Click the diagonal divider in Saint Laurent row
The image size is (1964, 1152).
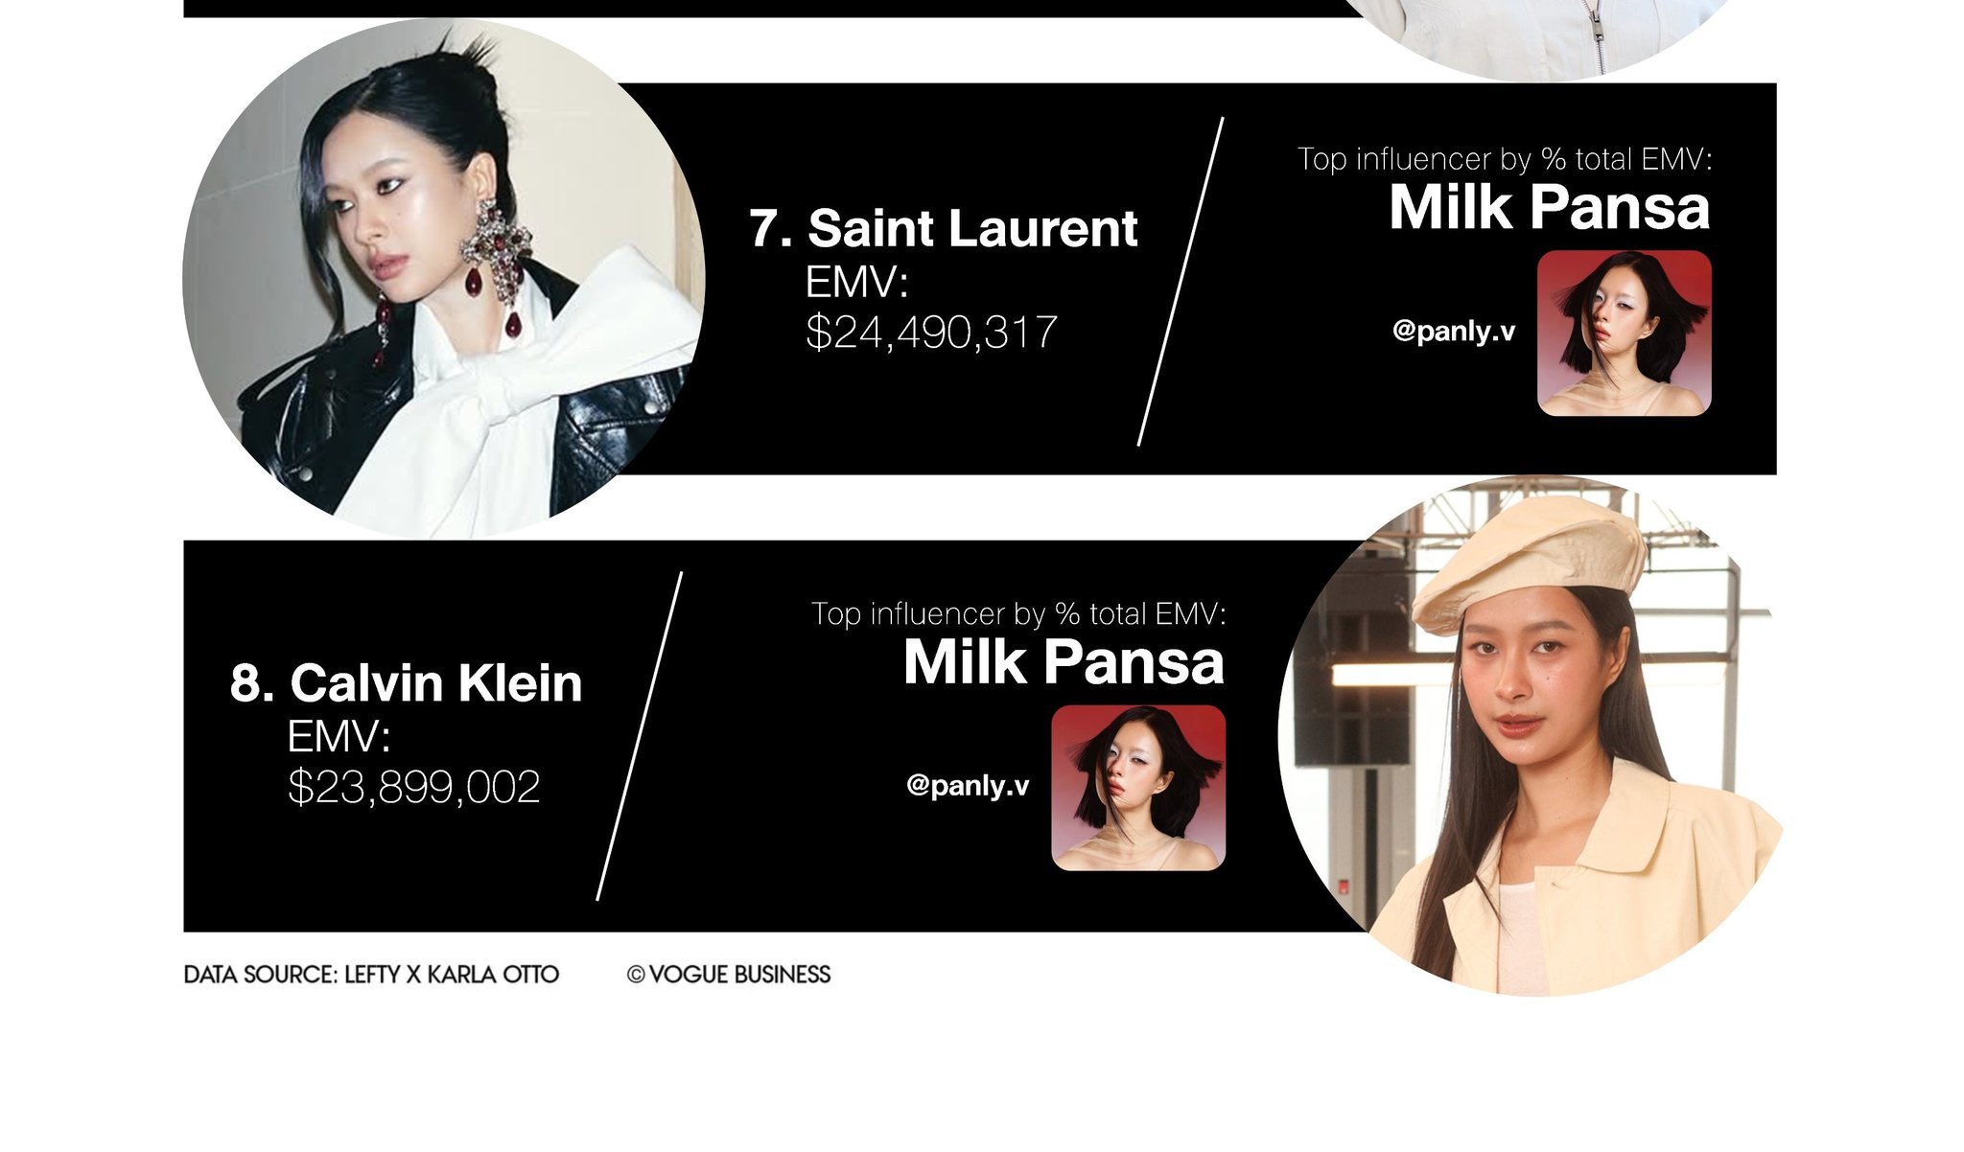(x=1181, y=281)
